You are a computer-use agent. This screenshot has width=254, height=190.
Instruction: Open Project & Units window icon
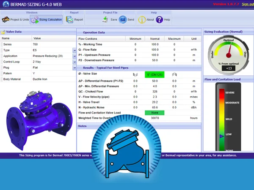point(6,20)
